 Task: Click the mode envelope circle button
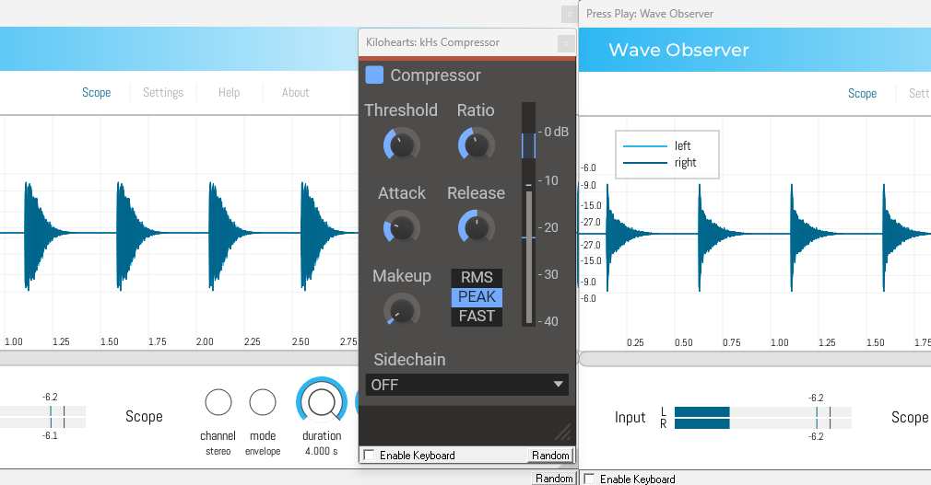pyautogui.click(x=263, y=402)
